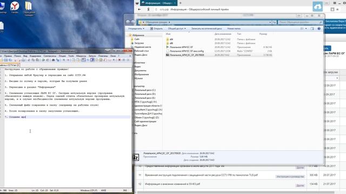Open the Правка menu in Notepad++
Viewport: 346px width, 194px height.
(8, 56)
